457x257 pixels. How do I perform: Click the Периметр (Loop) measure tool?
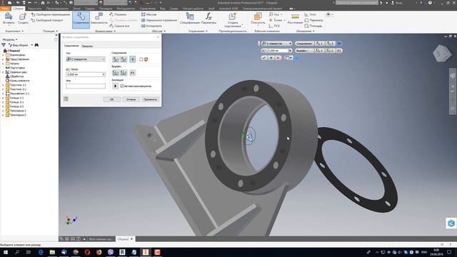[x=313, y=20]
